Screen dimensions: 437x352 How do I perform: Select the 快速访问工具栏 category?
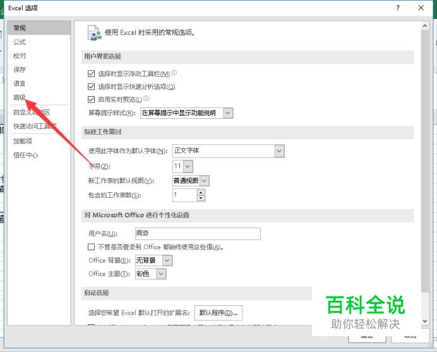click(39, 126)
